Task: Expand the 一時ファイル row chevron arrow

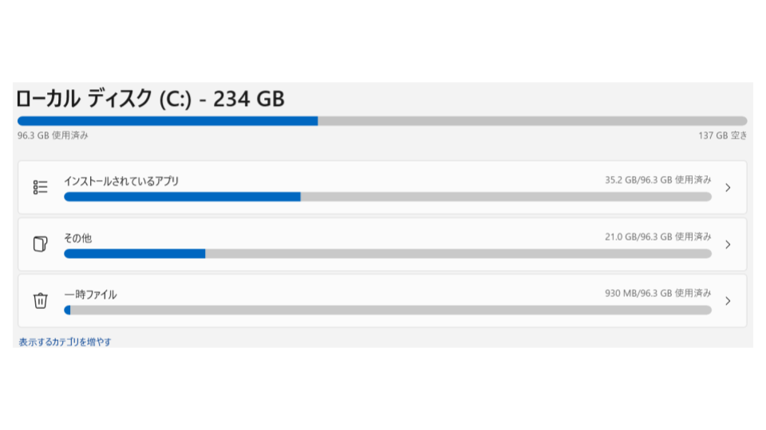Action: pos(727,301)
